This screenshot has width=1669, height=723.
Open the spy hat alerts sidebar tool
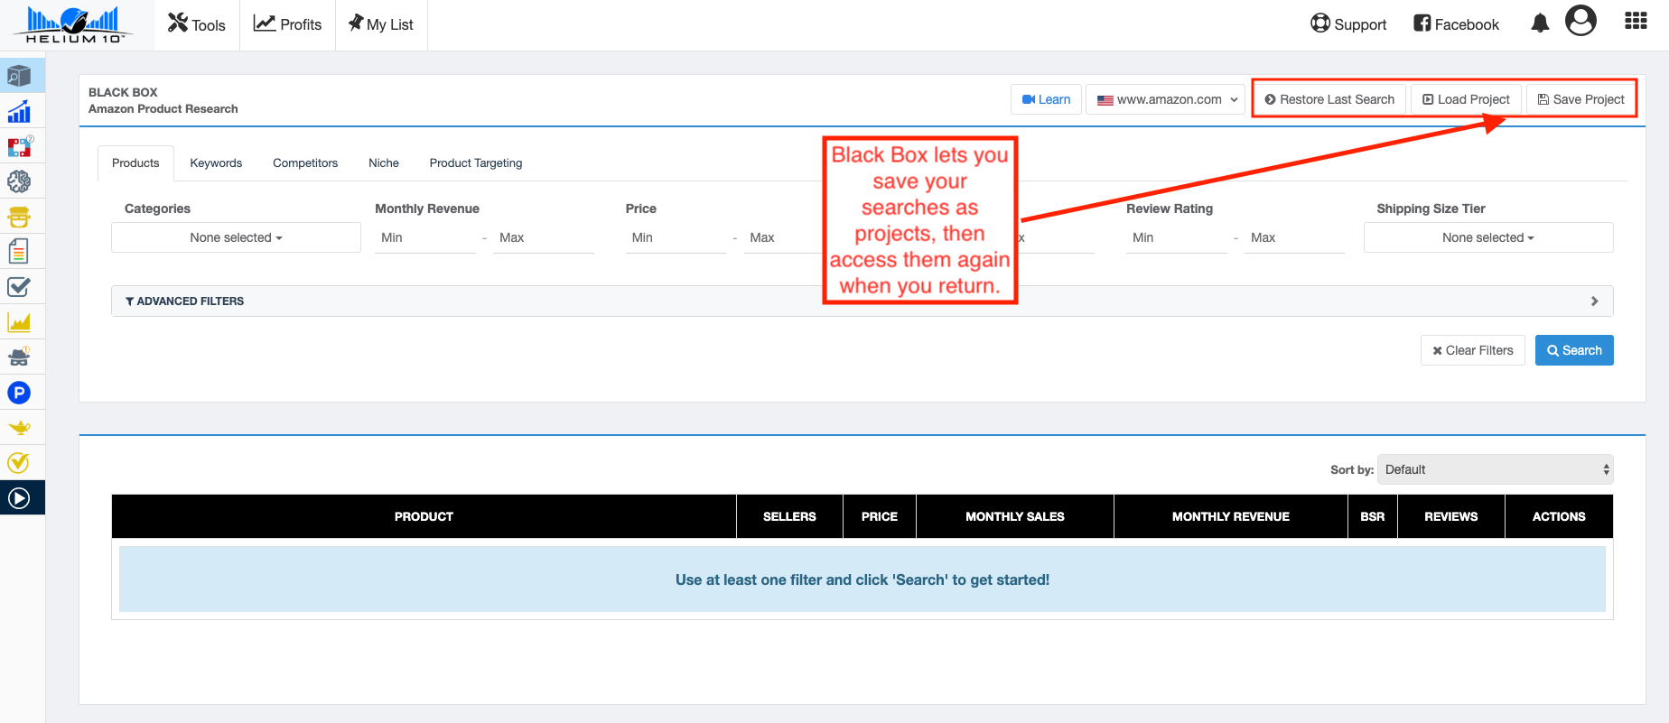[x=20, y=357]
